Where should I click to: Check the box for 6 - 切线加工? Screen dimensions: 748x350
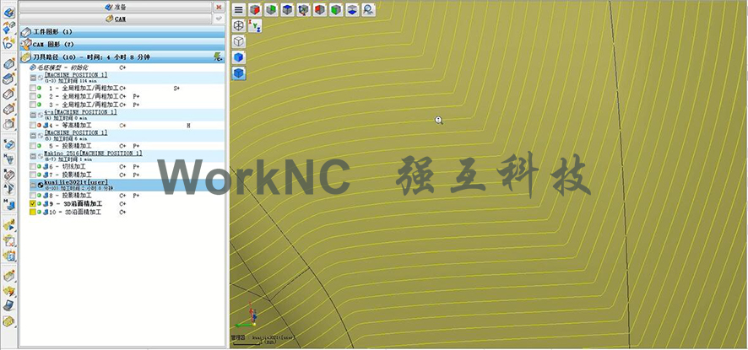(32, 166)
